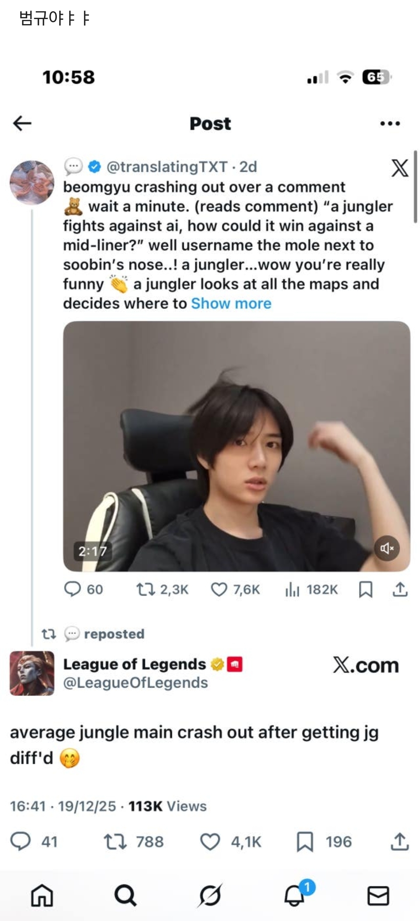Tap the 2:17 video duration marker
This screenshot has height=921, width=420.
pyautogui.click(x=92, y=550)
